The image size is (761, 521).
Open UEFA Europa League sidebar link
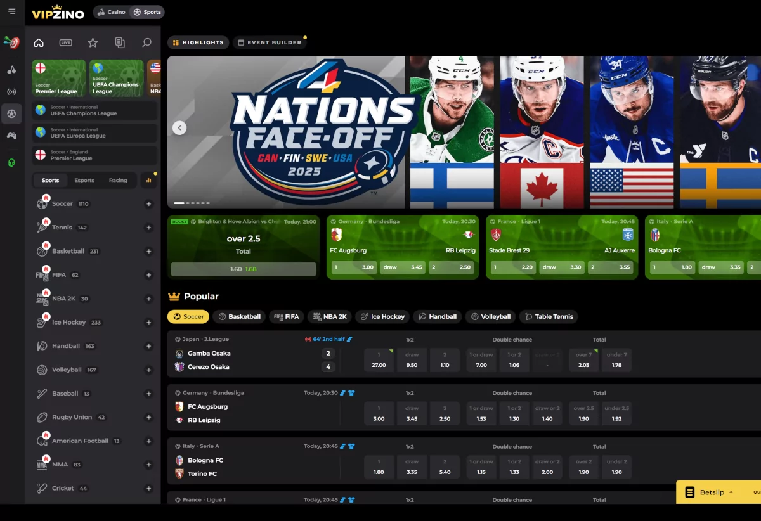pos(94,132)
